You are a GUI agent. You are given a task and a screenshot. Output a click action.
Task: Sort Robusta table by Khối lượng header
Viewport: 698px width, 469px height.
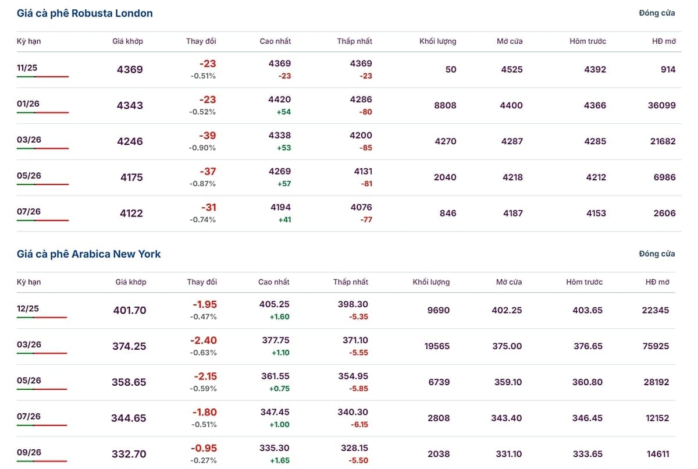(x=437, y=41)
